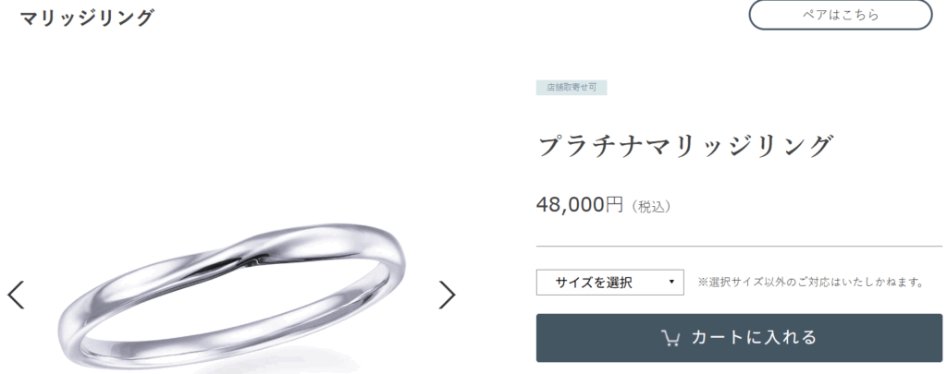Open the サイズを選択 dropdown
This screenshot has height=374, width=947.
pyautogui.click(x=610, y=283)
